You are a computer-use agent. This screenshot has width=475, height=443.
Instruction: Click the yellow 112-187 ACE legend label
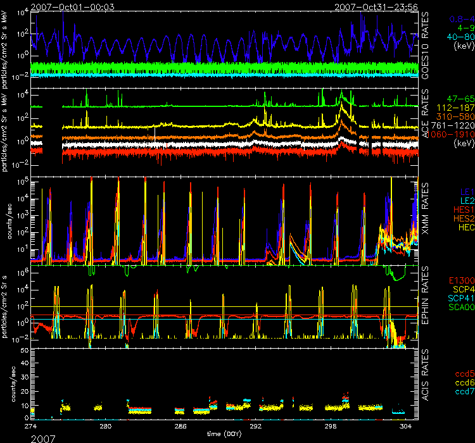coord(450,109)
